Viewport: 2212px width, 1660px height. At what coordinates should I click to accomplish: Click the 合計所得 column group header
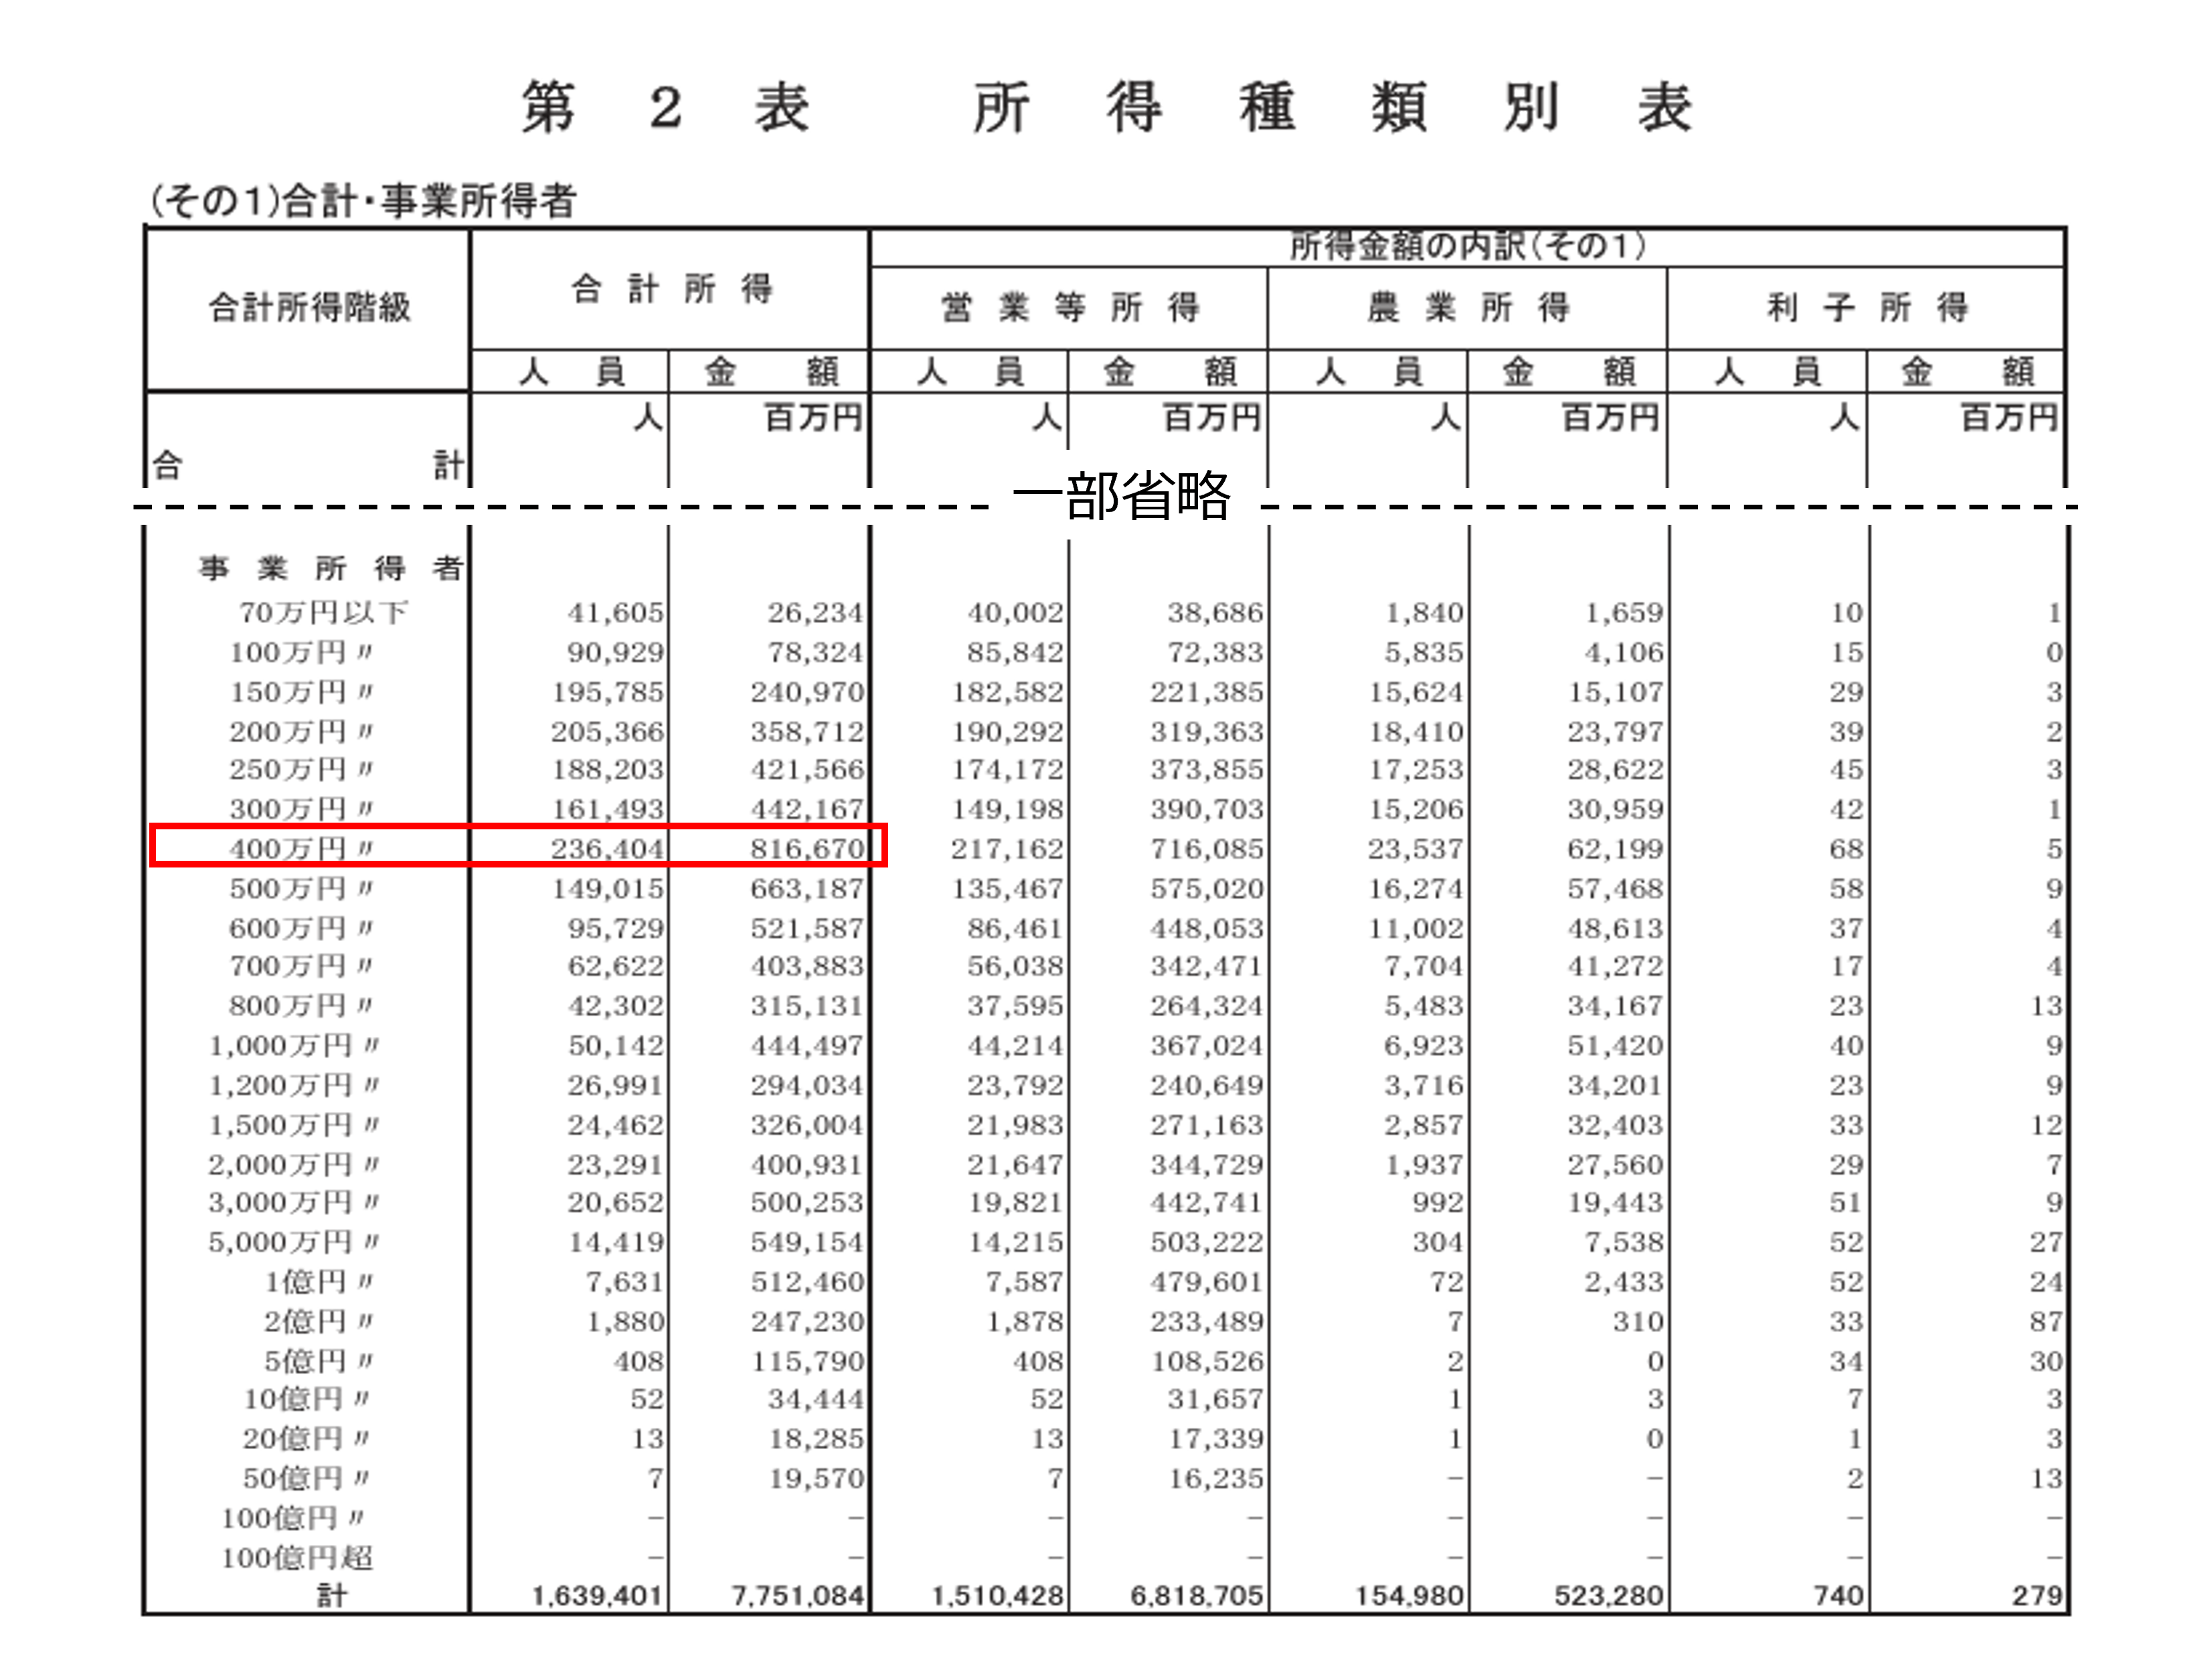pos(671,289)
